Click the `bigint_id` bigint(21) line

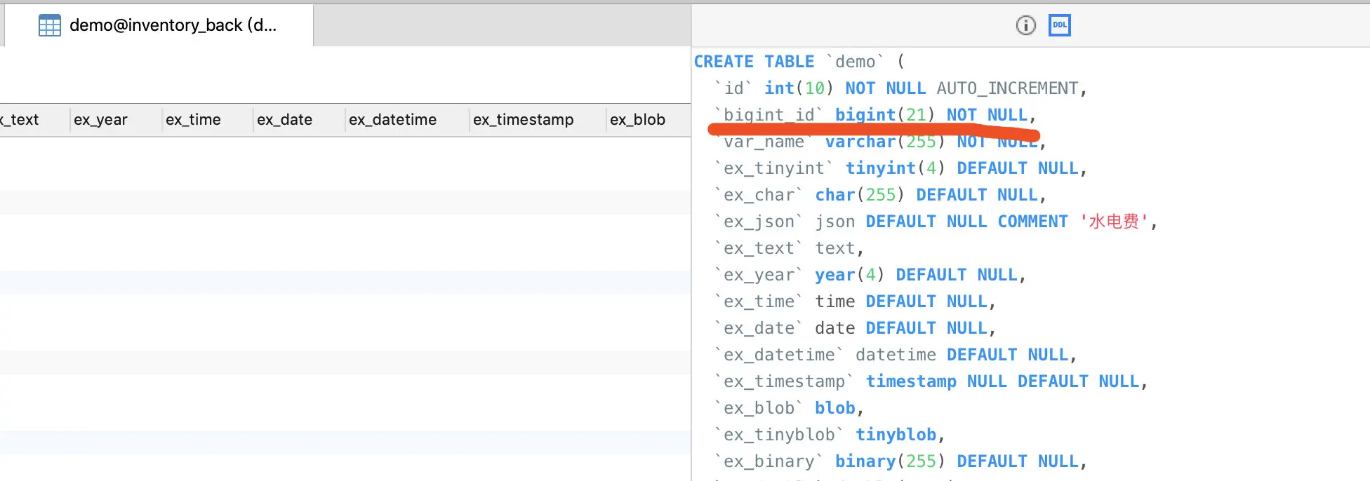[875, 115]
